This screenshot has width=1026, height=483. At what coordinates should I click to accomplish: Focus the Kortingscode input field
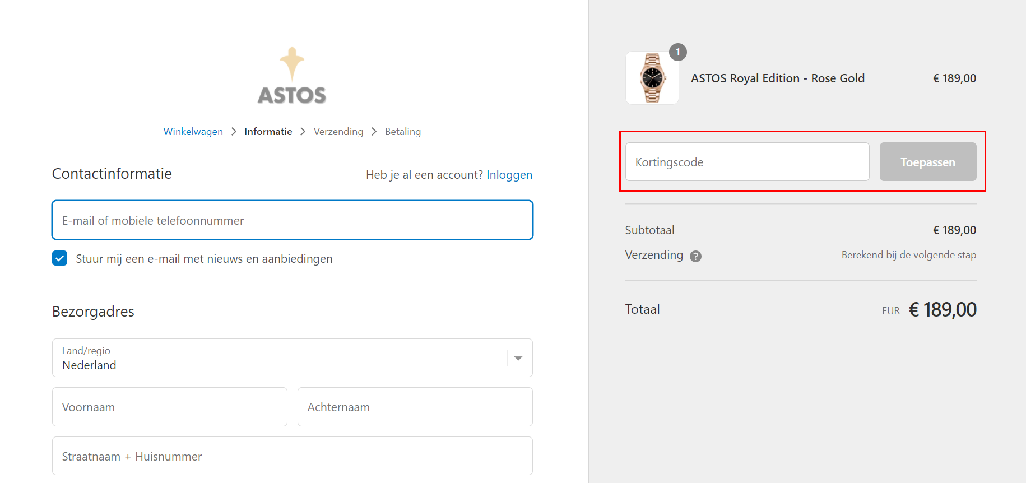[x=747, y=162]
